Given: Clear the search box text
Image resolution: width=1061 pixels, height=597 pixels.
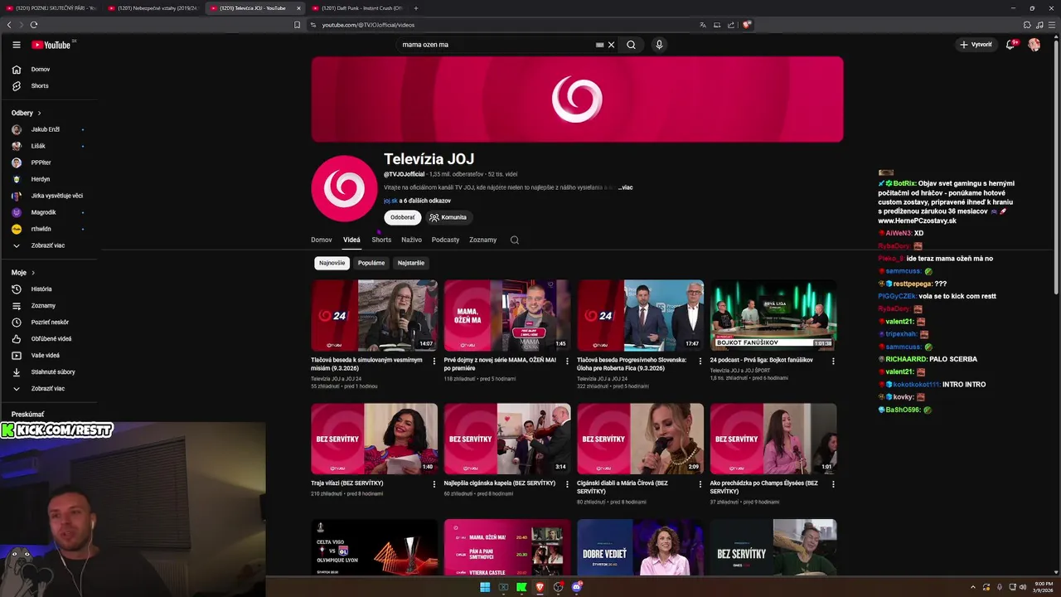Looking at the screenshot, I should click(x=611, y=45).
